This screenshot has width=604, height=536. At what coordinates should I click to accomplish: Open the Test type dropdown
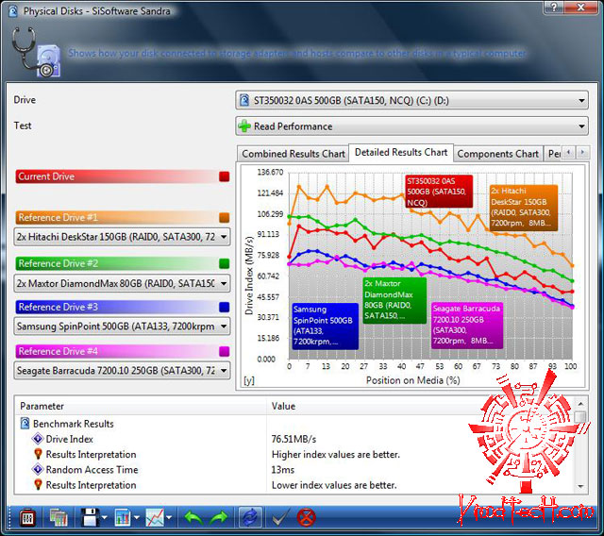pyautogui.click(x=411, y=126)
